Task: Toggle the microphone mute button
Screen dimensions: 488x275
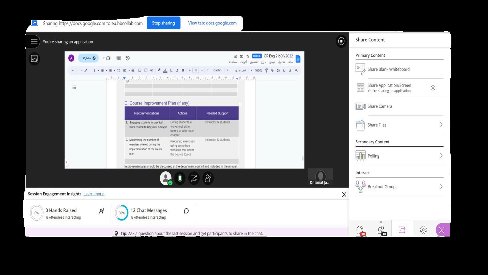Action: click(x=180, y=178)
